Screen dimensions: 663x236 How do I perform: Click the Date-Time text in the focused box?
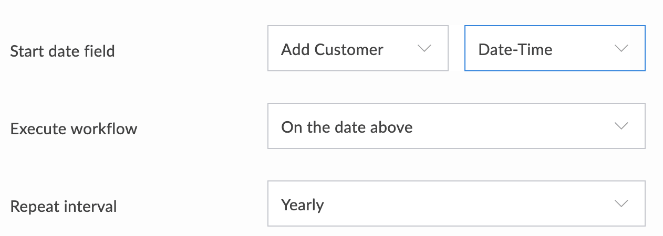[515, 50]
